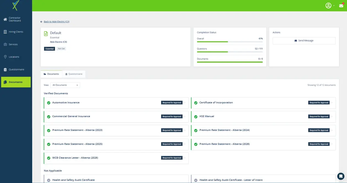Select the Services briefcase icon

pyautogui.click(x=5, y=44)
